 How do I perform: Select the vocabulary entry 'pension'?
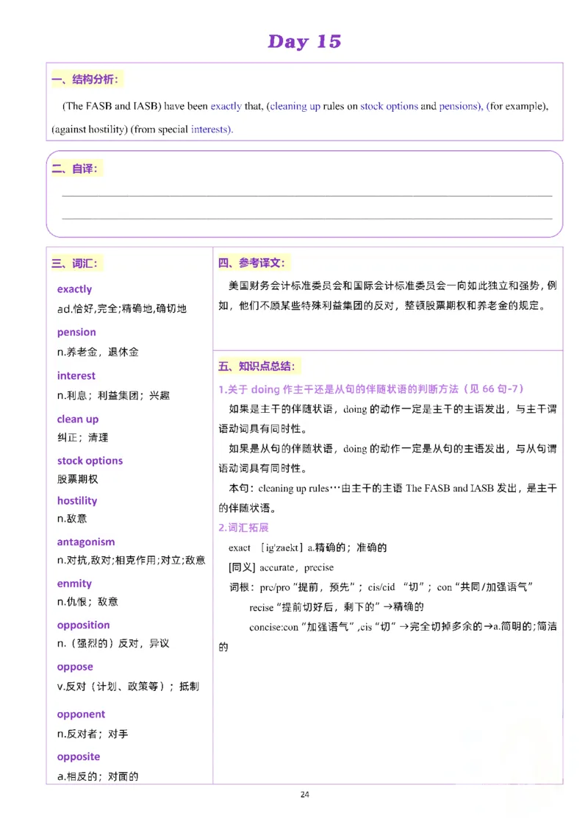point(76,332)
